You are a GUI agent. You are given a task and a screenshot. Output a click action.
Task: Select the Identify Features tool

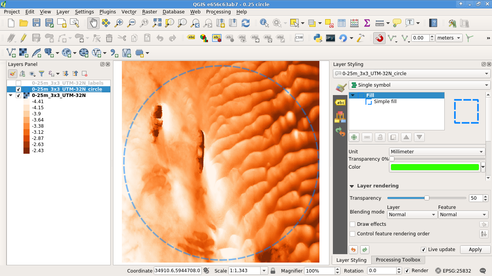click(x=264, y=23)
